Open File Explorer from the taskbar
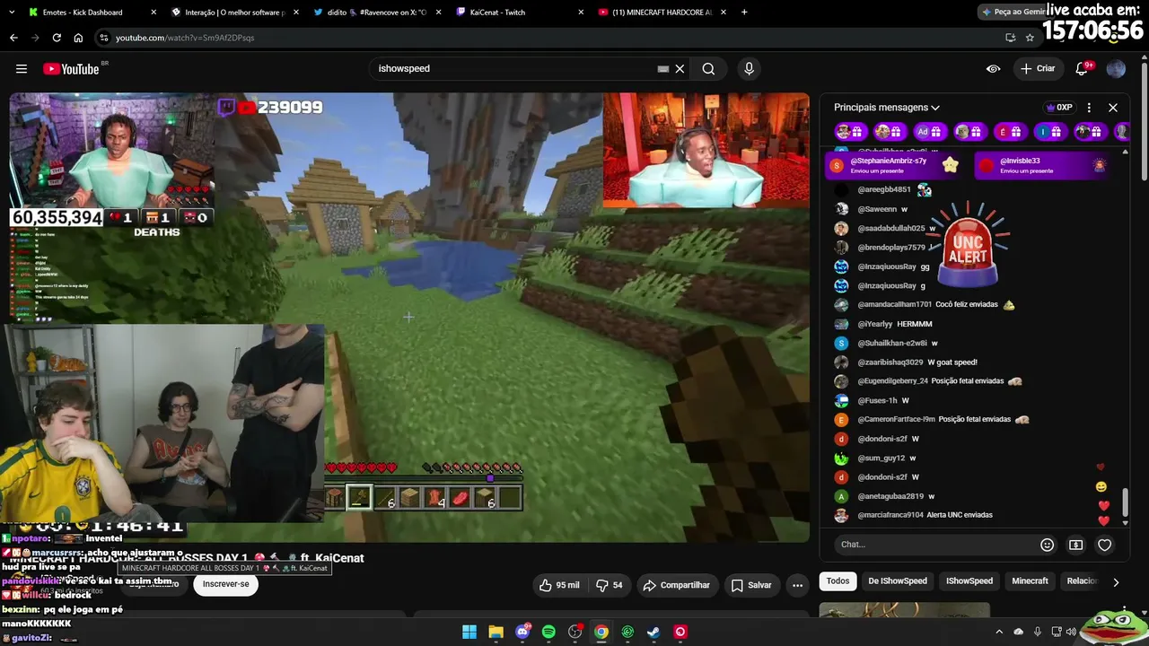1149x646 pixels. [496, 633]
